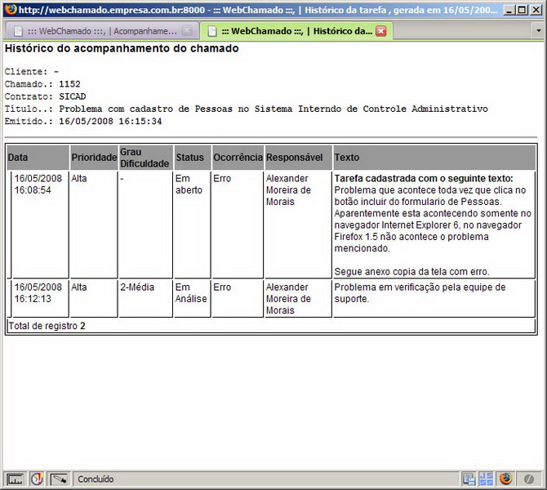Click the Concluído status bar text
Image resolution: width=547 pixels, height=490 pixels.
tap(96, 479)
